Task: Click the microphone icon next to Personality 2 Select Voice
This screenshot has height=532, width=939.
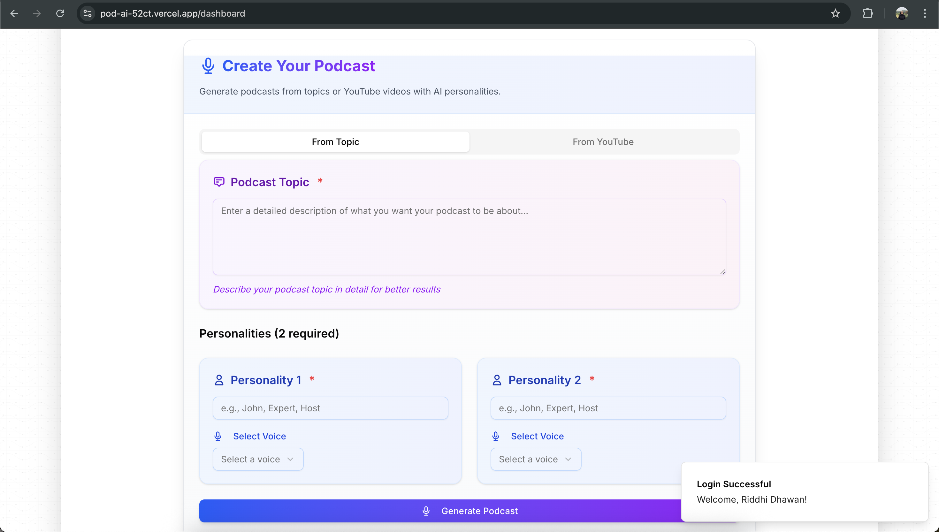Action: coord(495,436)
